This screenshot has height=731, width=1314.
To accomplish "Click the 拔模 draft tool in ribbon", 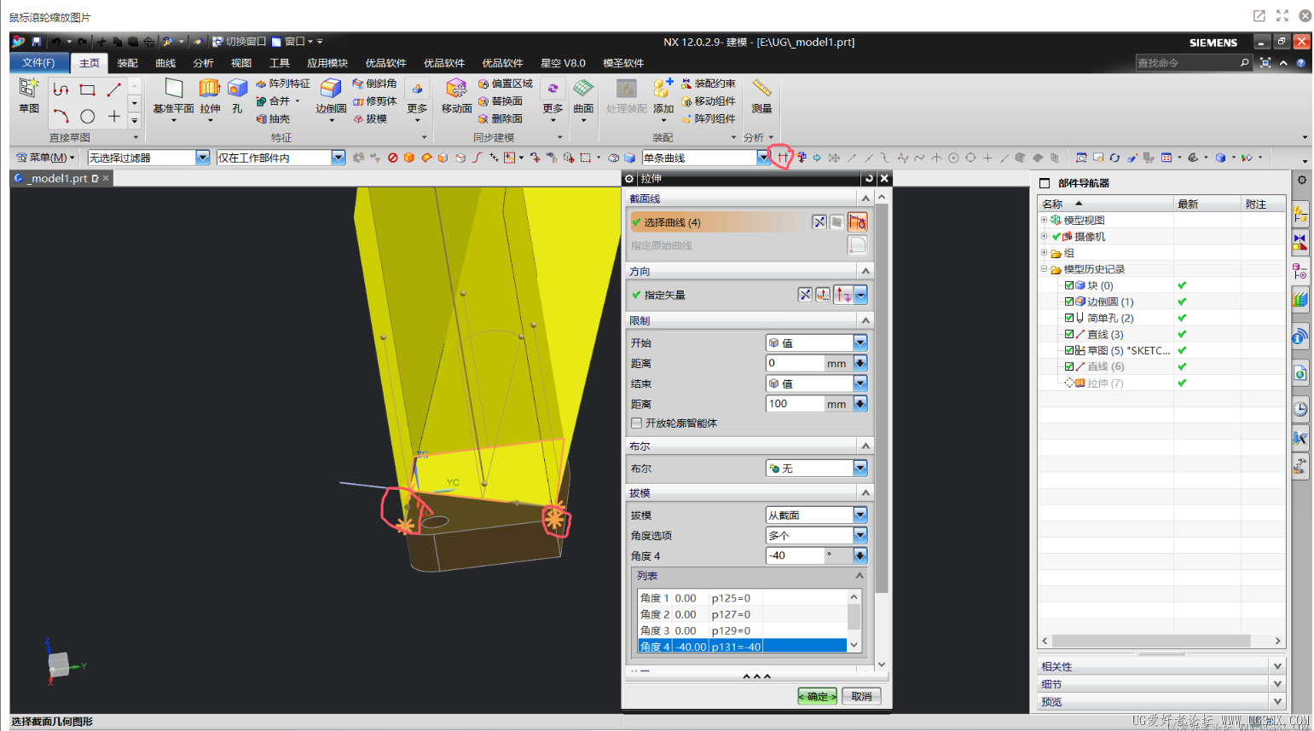I will (369, 119).
